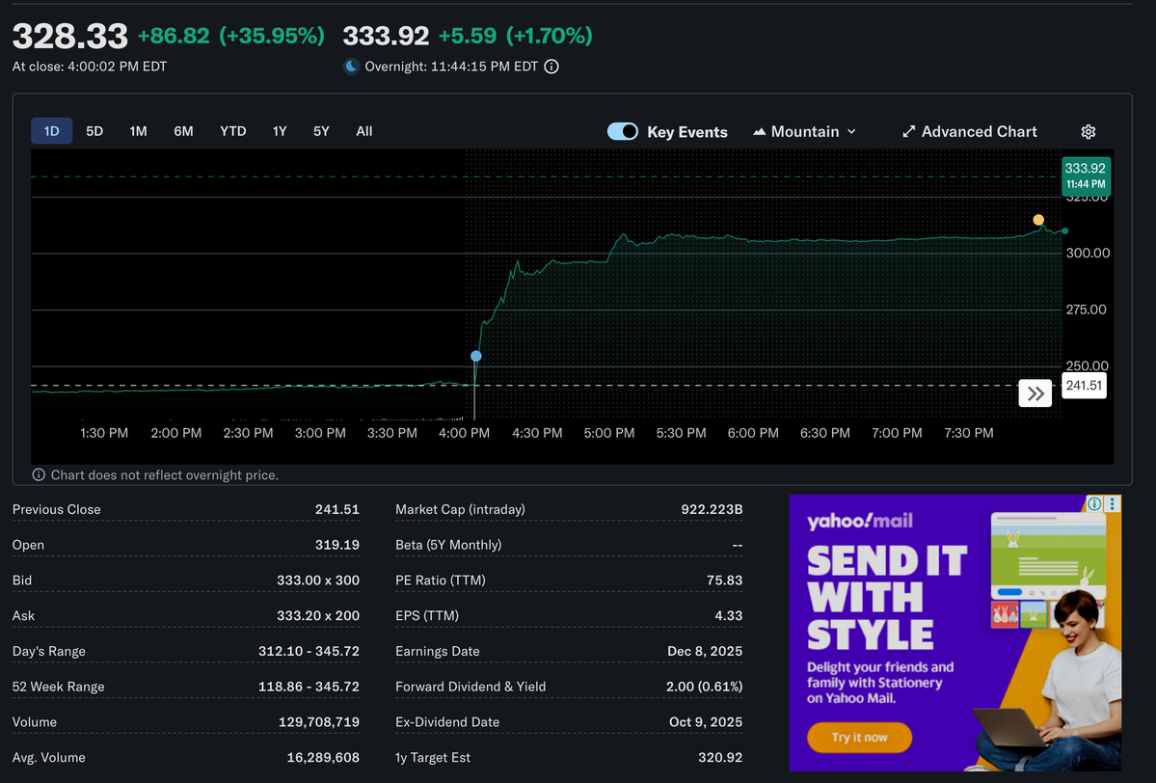1156x783 pixels.
Task: Click the info icon beside chart disclaimer
Action: 39,475
